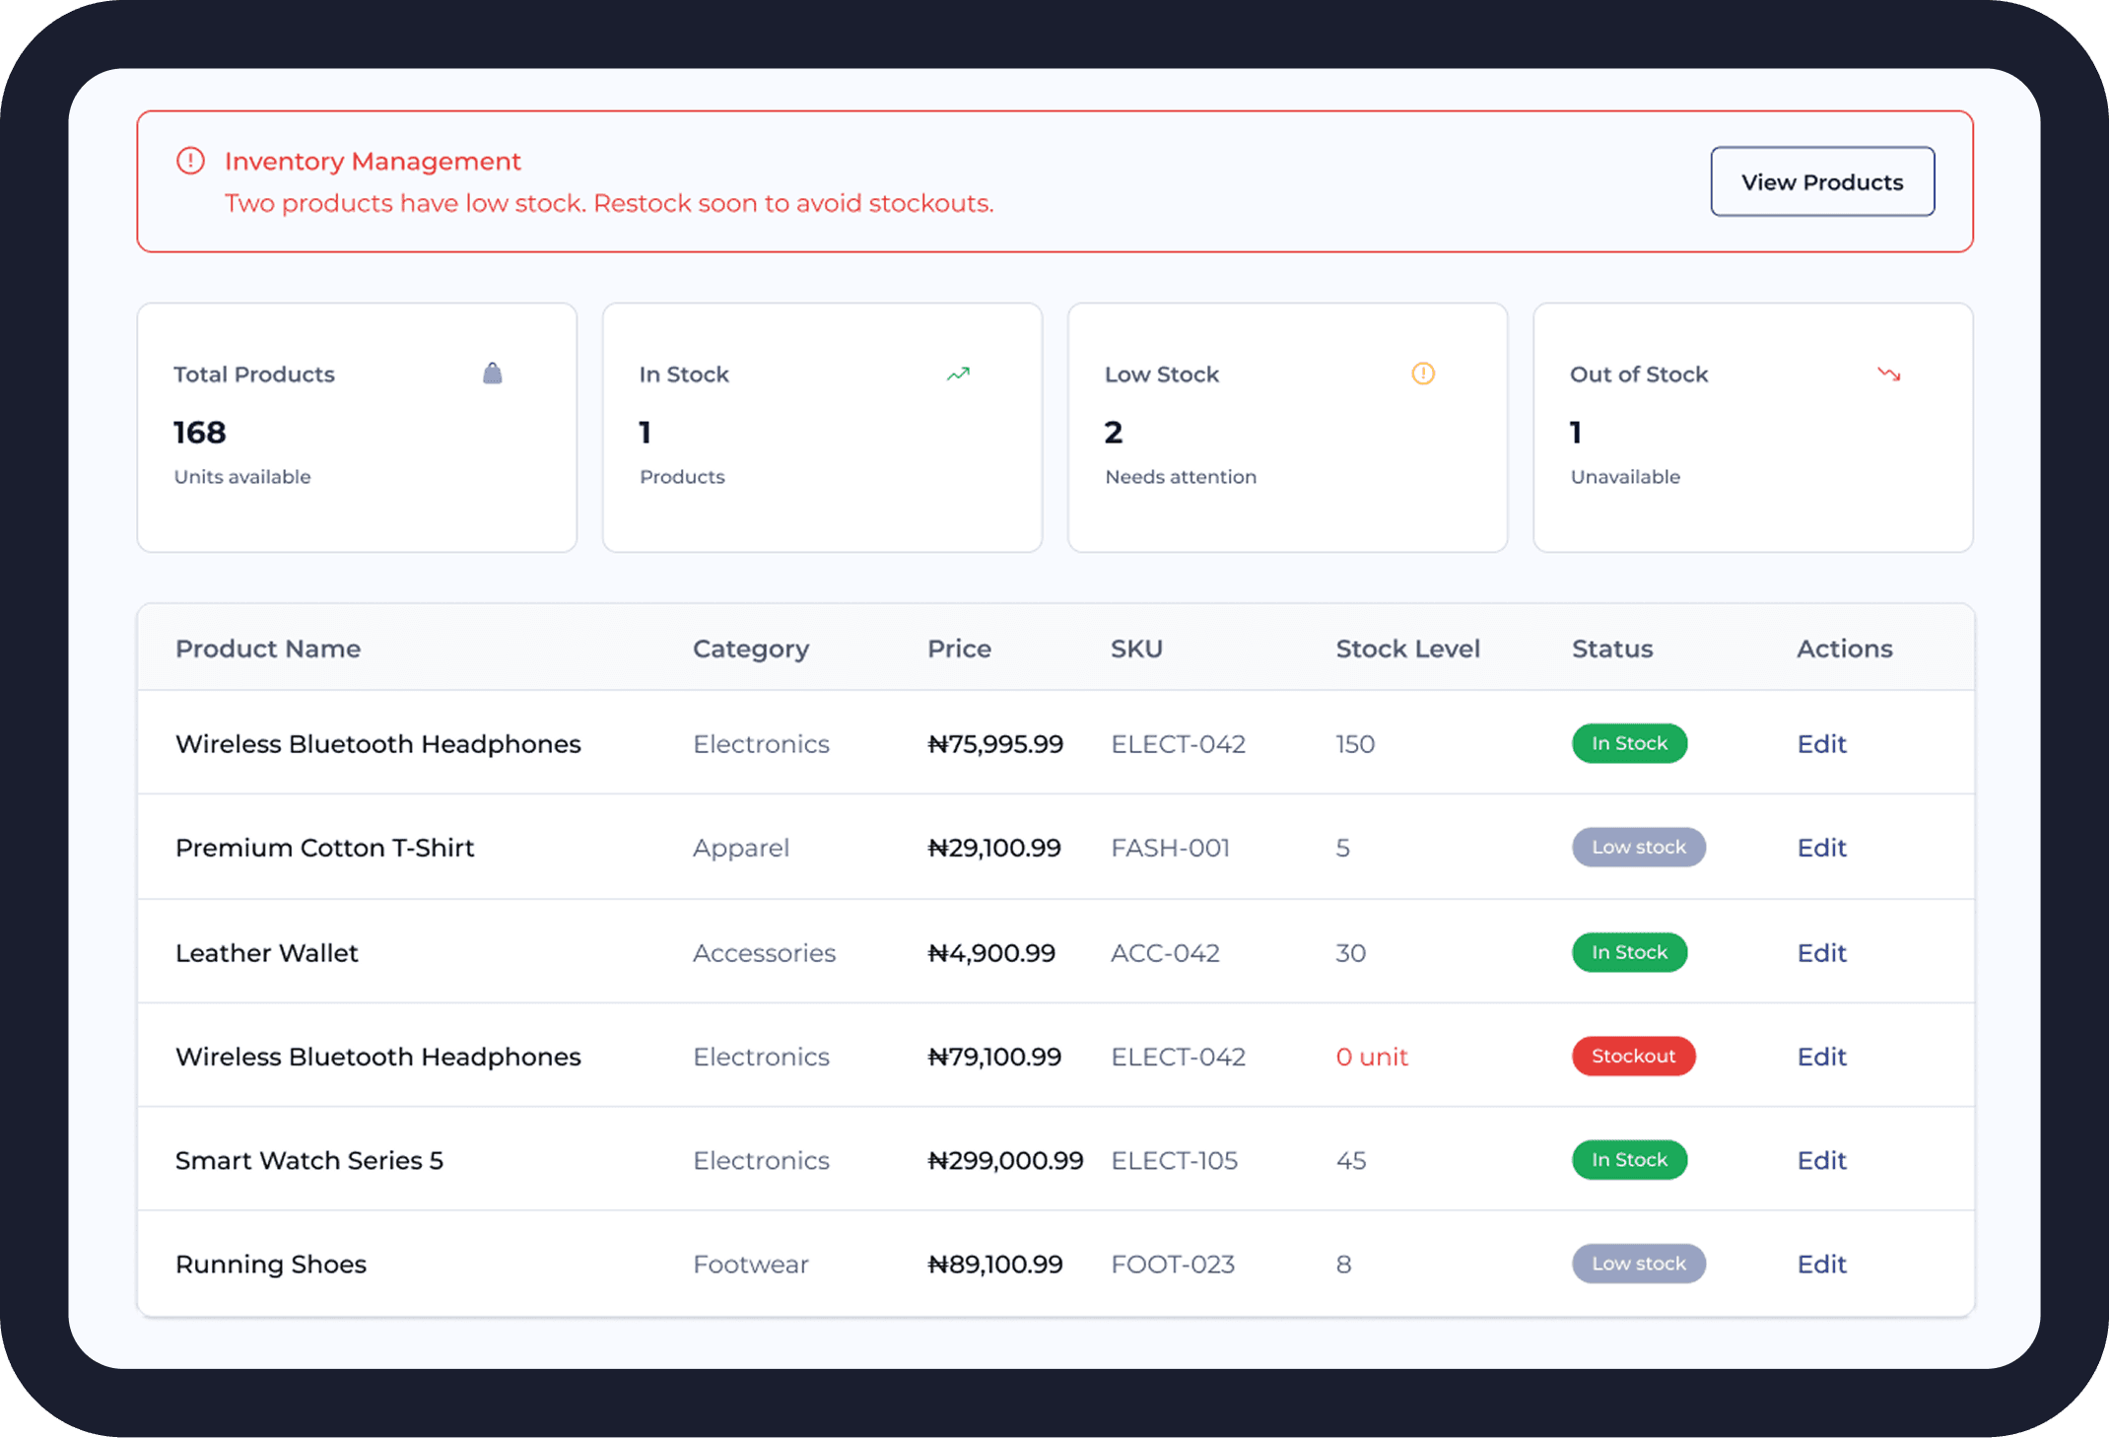Click the Footwear category cell
The width and height of the screenshot is (2110, 1438).
[x=750, y=1264]
